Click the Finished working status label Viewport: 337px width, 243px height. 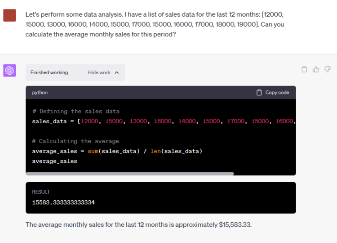[x=49, y=72]
